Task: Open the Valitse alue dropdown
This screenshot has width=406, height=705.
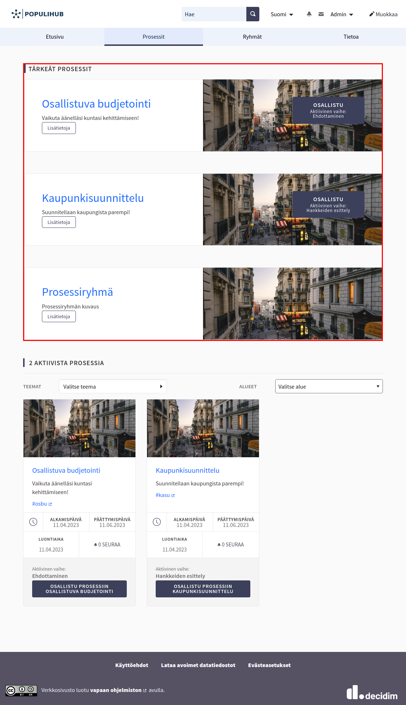Action: (329, 386)
